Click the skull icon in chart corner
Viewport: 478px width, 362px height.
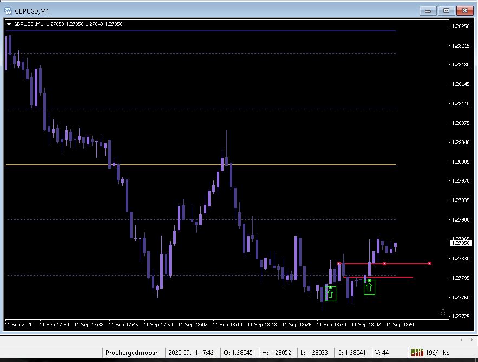(443, 312)
